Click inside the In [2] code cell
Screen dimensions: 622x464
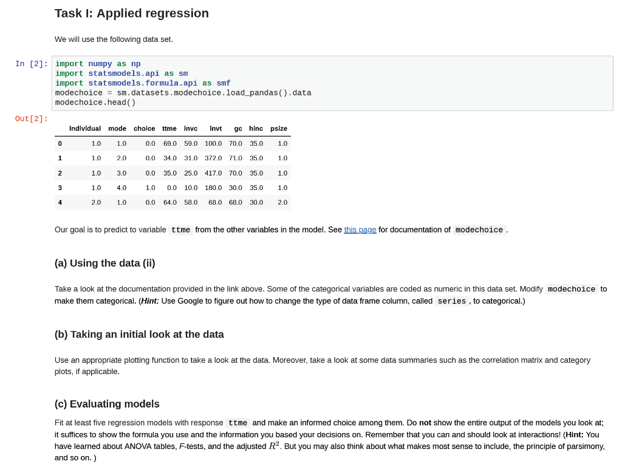pos(332,83)
